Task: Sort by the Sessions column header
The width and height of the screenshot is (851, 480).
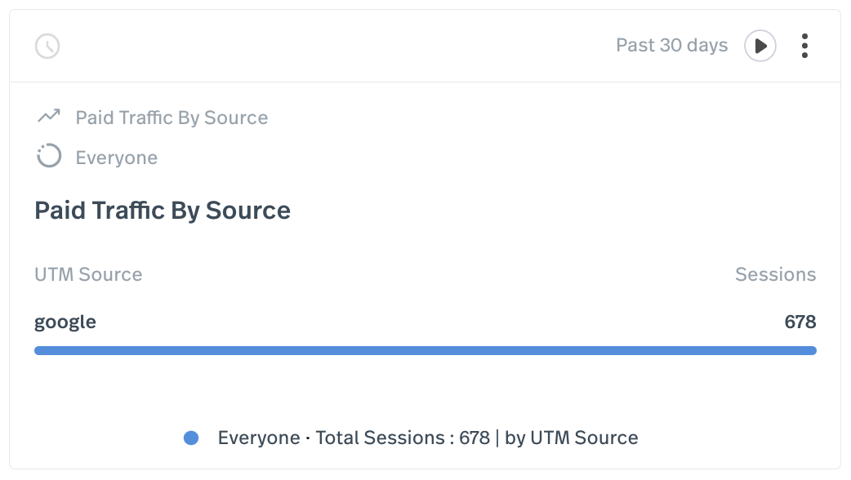Action: click(775, 274)
